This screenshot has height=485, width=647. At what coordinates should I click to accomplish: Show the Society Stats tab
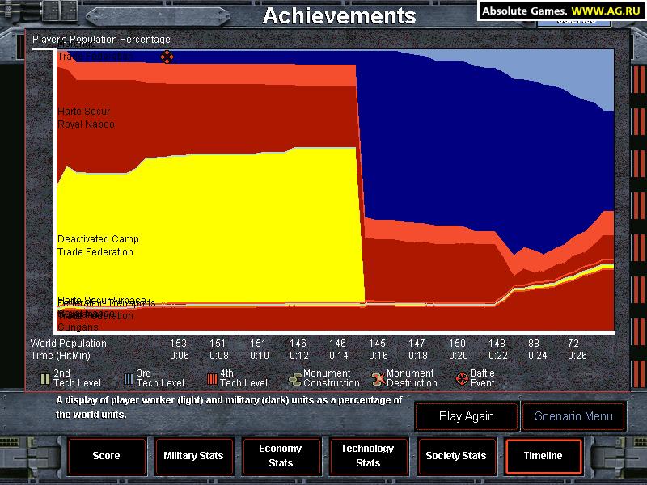tap(456, 456)
